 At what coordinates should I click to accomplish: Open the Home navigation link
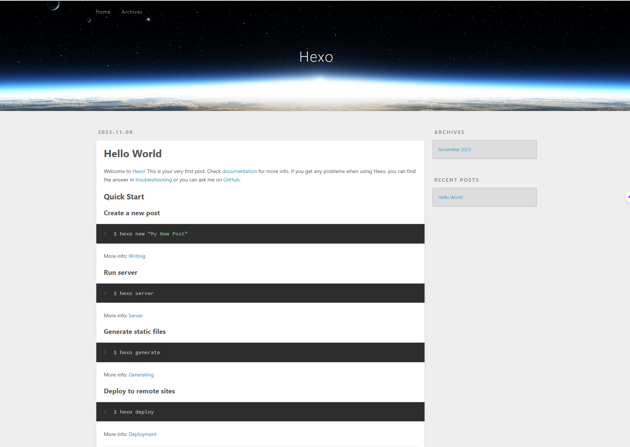[103, 12]
